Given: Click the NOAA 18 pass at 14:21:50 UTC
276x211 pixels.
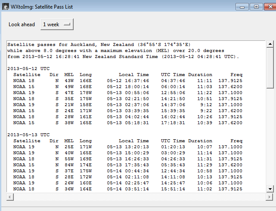Looking at the screenshot, I should pos(128,98).
